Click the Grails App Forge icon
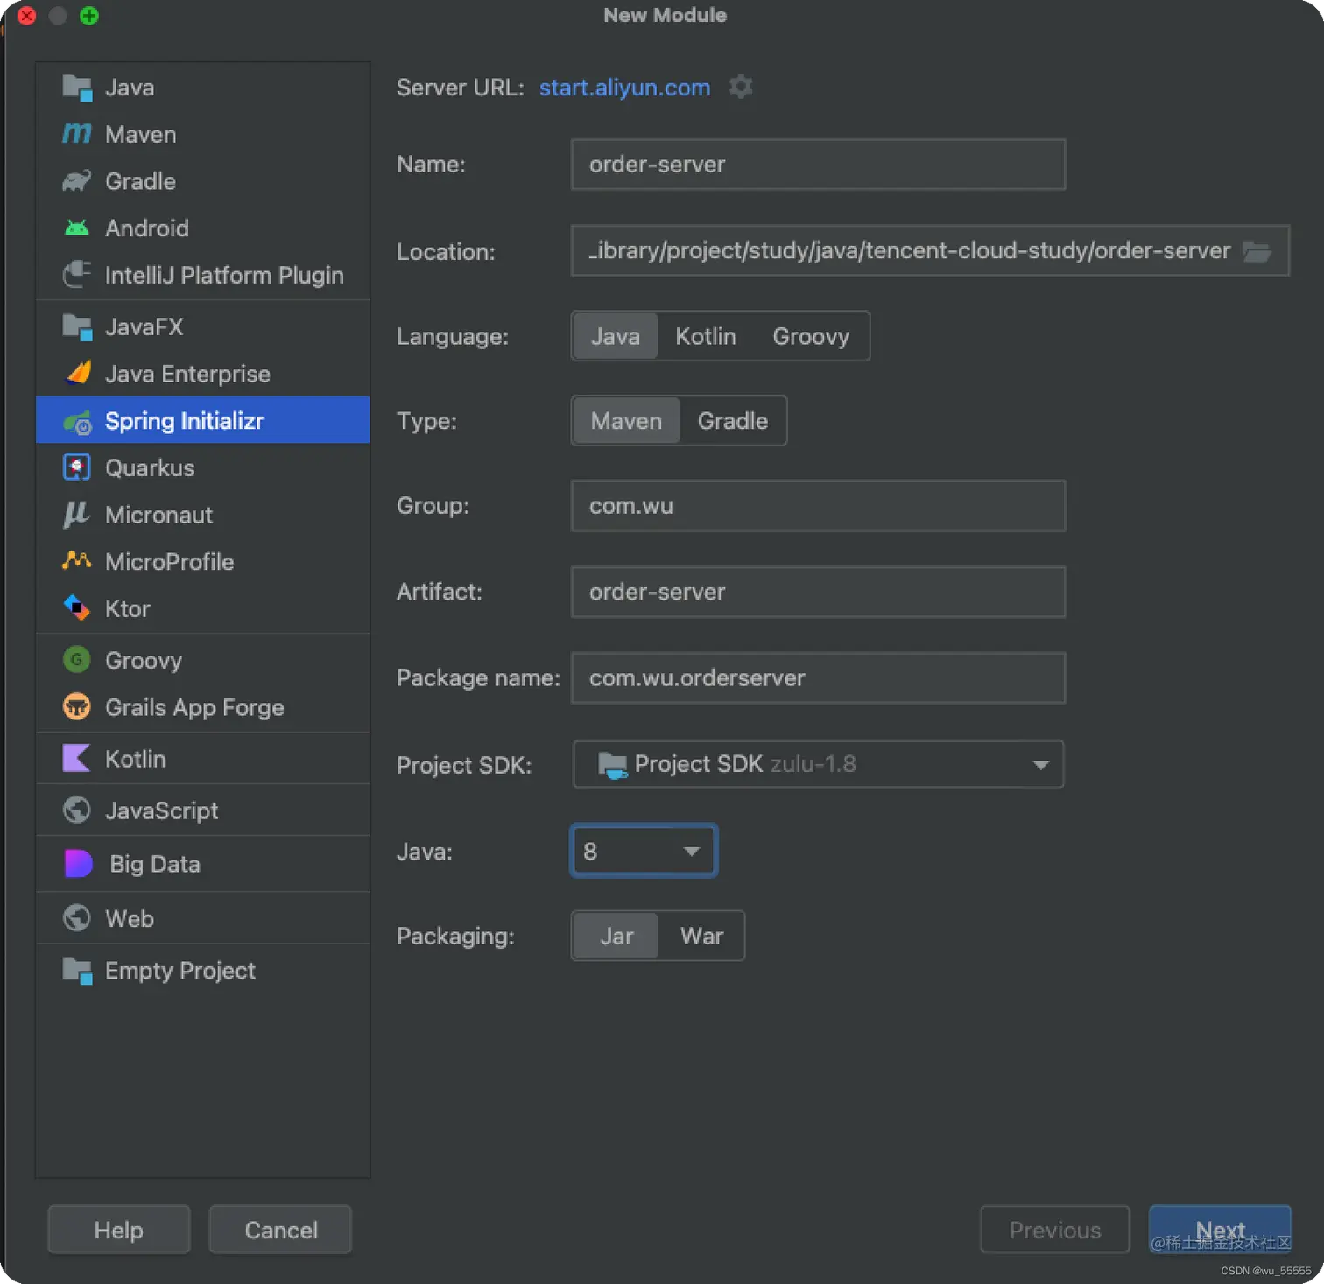The height and width of the screenshot is (1284, 1324). tap(77, 706)
